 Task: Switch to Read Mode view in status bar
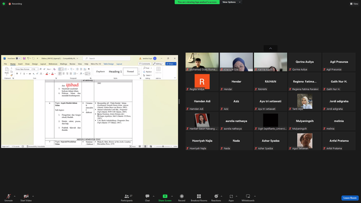pos(140,147)
